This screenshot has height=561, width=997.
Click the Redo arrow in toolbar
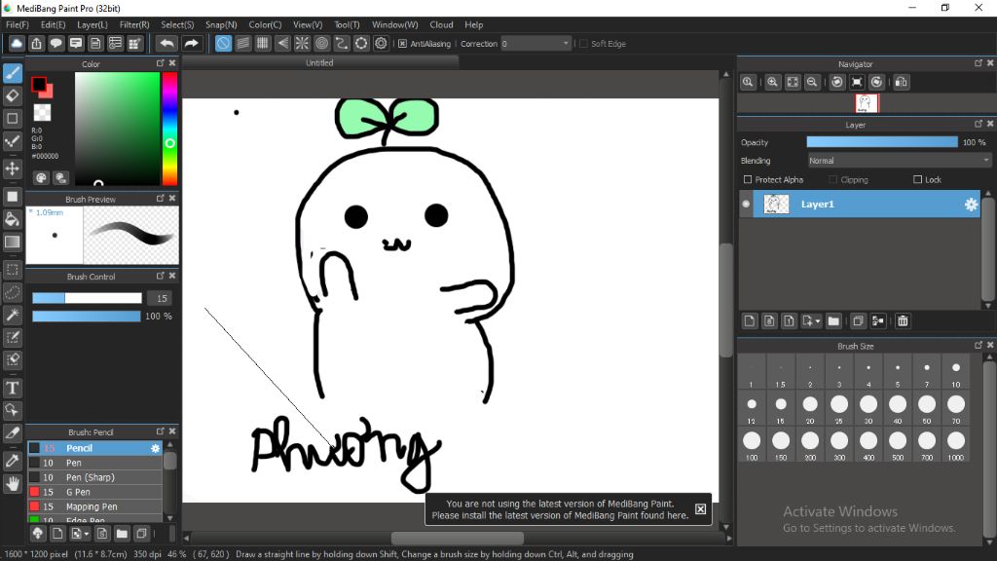point(191,43)
